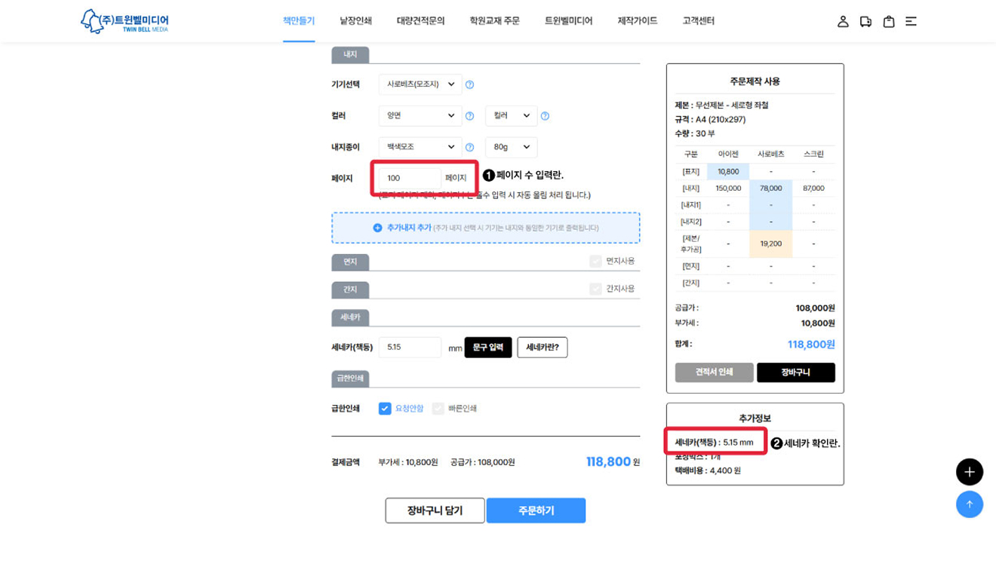Enable the 빠른인쇄 checkbox
The height and width of the screenshot is (564, 996).
pos(438,409)
